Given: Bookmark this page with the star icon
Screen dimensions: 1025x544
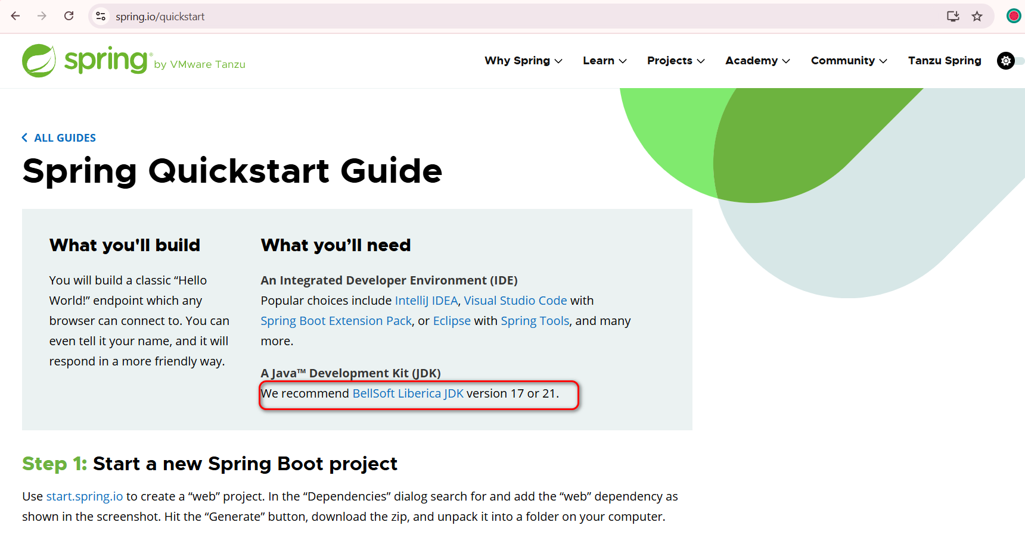Looking at the screenshot, I should (x=977, y=16).
